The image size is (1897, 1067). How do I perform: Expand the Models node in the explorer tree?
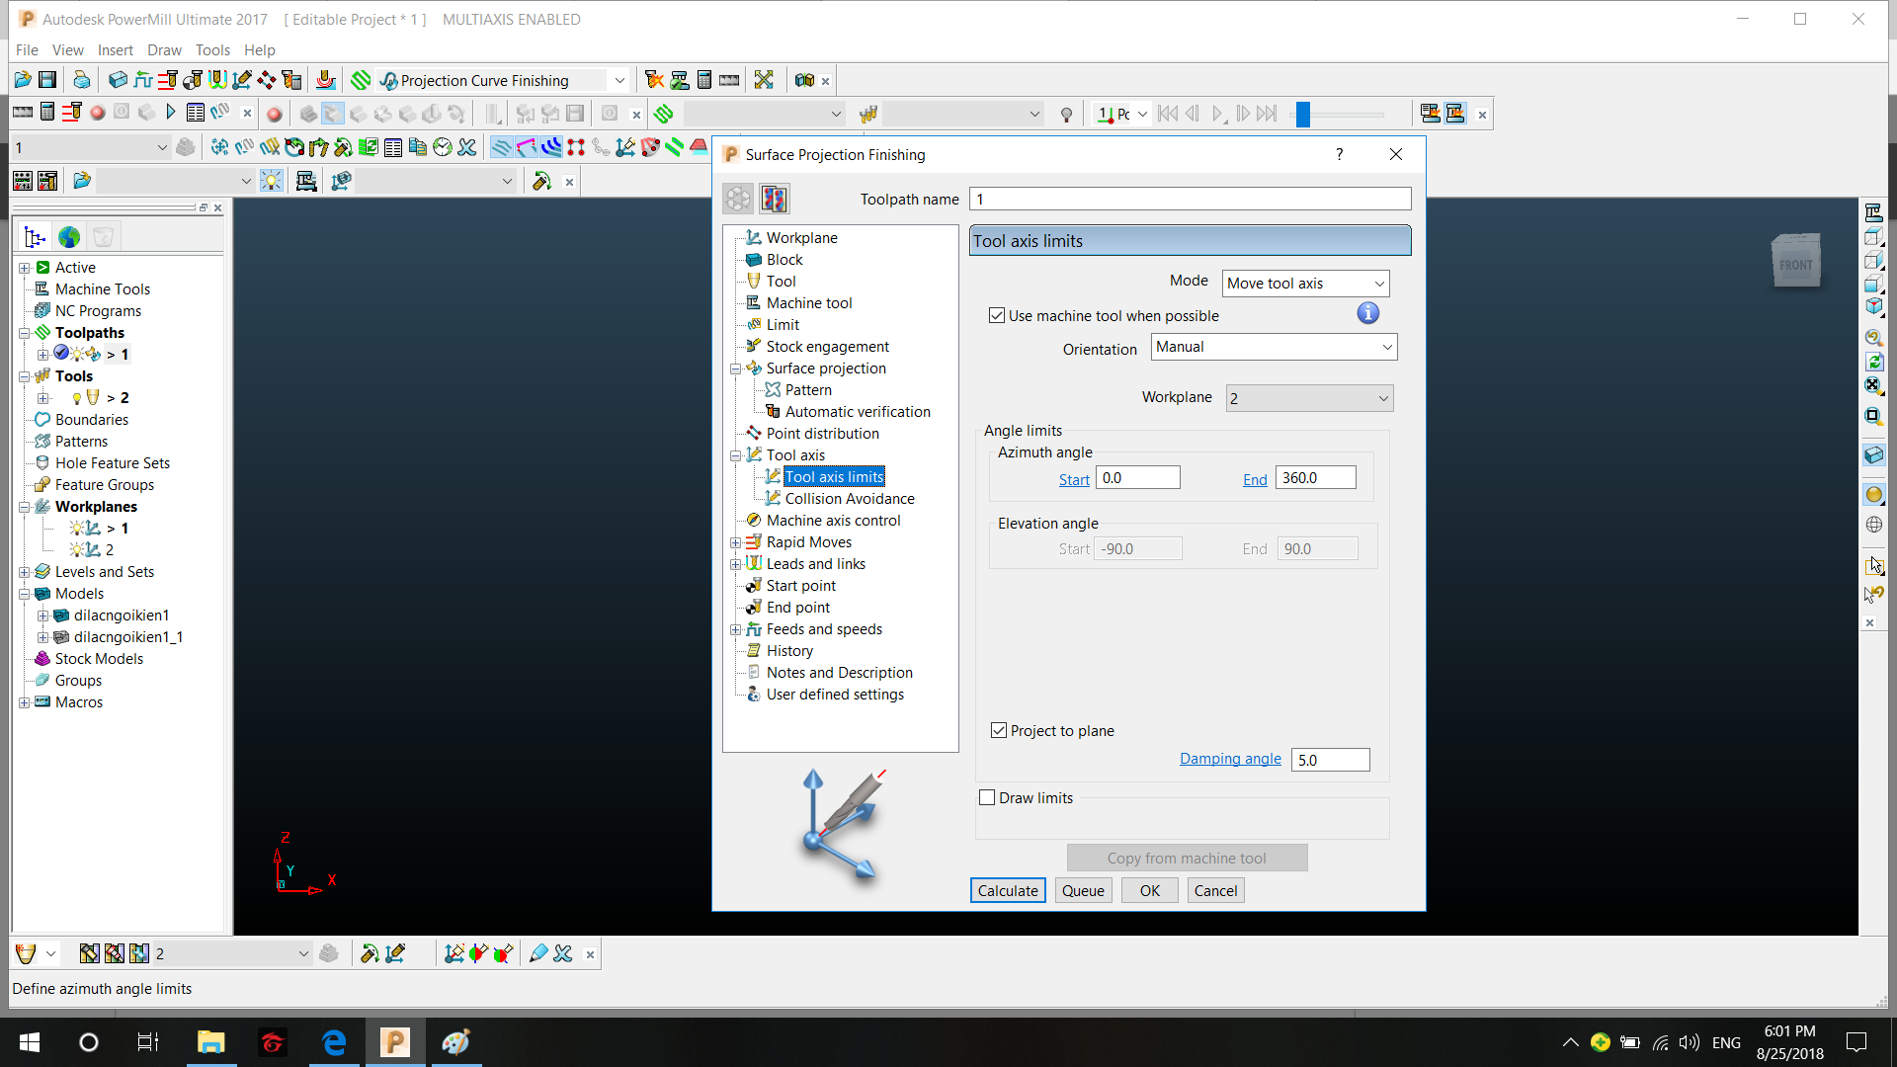24,593
